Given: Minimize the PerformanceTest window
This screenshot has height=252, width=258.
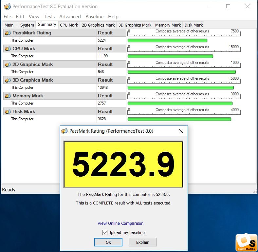Looking at the screenshot, I should point(209,6).
